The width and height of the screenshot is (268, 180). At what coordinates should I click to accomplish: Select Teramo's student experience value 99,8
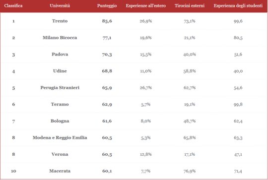click(238, 104)
